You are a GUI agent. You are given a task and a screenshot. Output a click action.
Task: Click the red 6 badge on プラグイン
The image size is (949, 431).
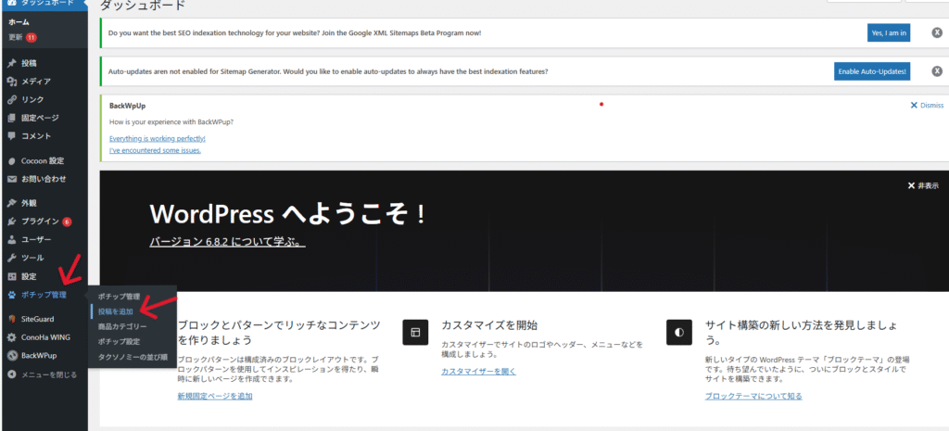[67, 222]
